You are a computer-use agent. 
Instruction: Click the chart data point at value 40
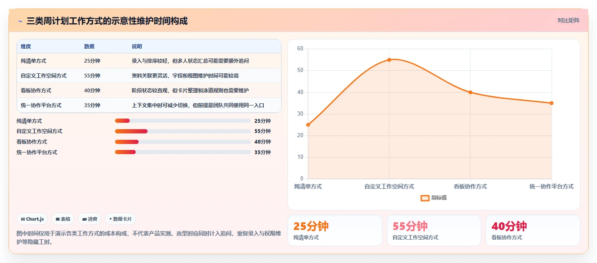[470, 92]
